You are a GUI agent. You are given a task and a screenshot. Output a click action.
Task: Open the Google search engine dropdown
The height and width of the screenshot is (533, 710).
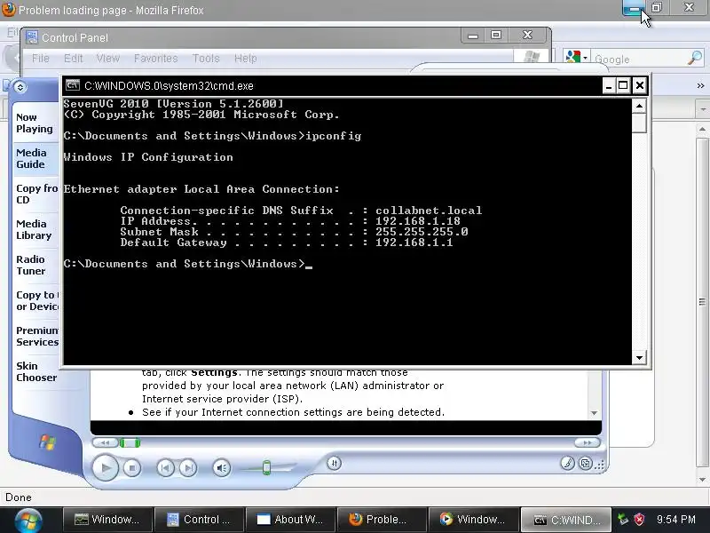coord(585,59)
